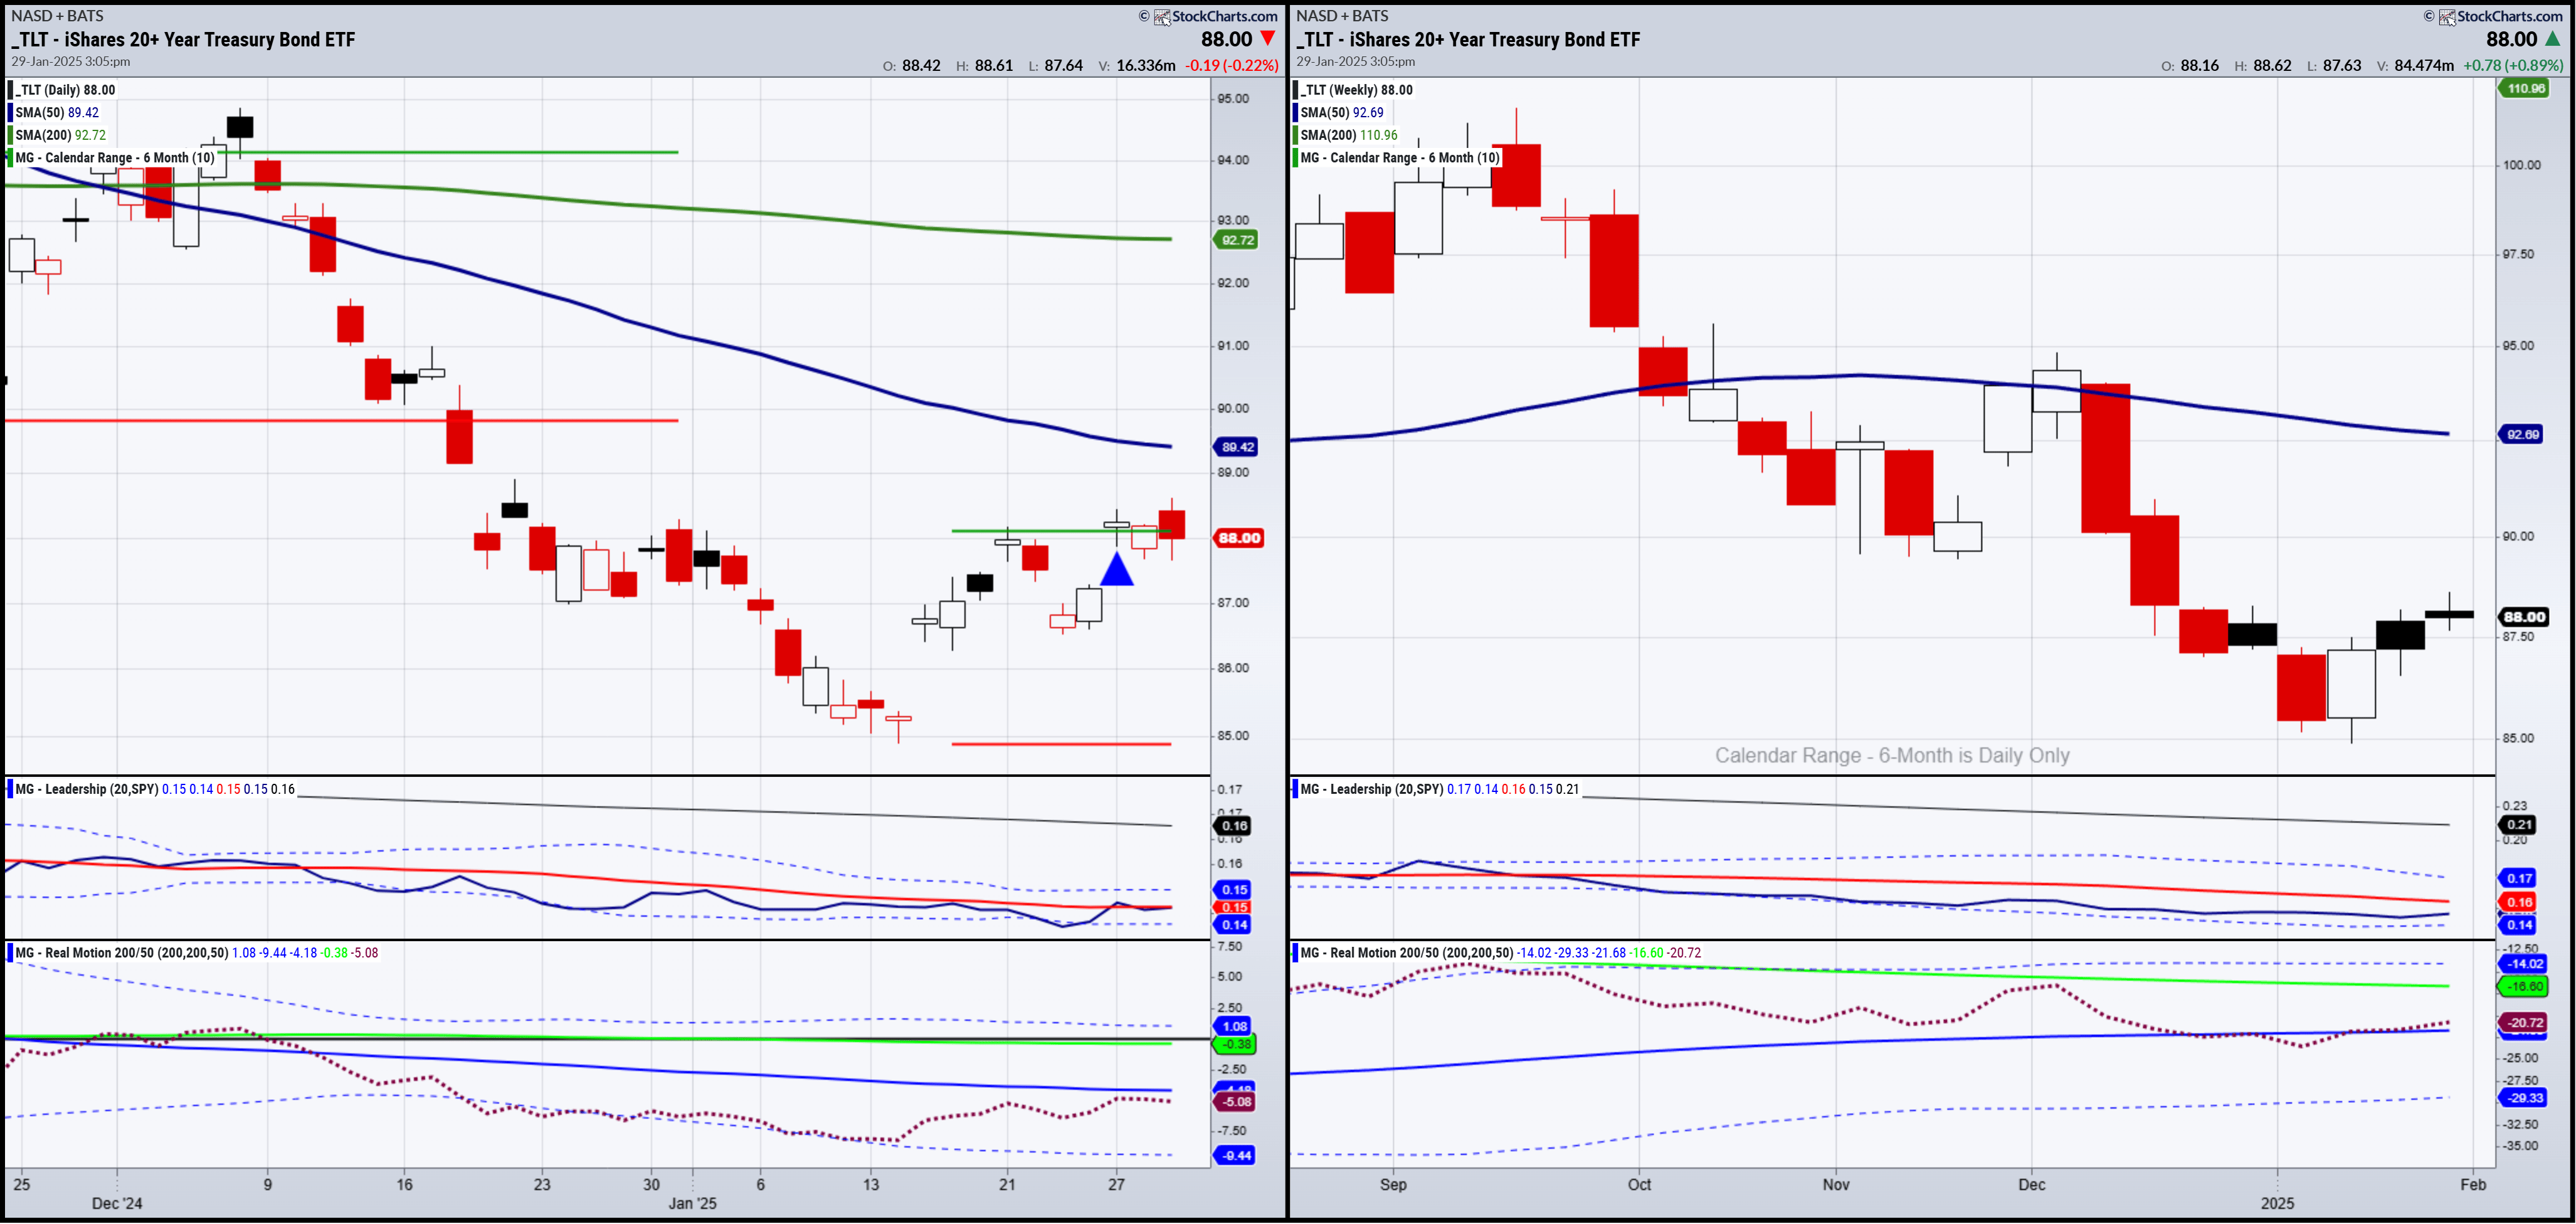This screenshot has width=2576, height=1224.
Task: Click the 'Feb' label on weekly time axis
Action: coord(2473,1184)
